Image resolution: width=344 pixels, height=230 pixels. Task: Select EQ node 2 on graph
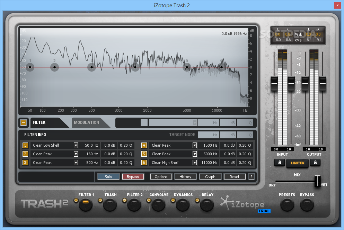pos(55,67)
